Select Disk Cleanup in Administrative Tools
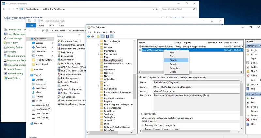 (67, 52)
